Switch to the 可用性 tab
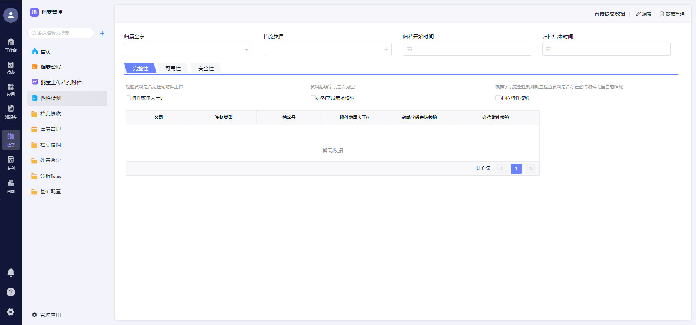 point(173,68)
